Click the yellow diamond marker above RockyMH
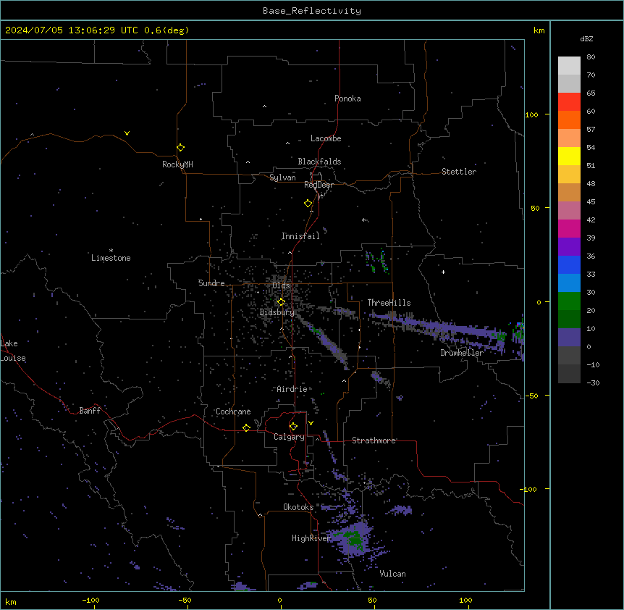Screen dimensions: 624x610 tap(181, 147)
